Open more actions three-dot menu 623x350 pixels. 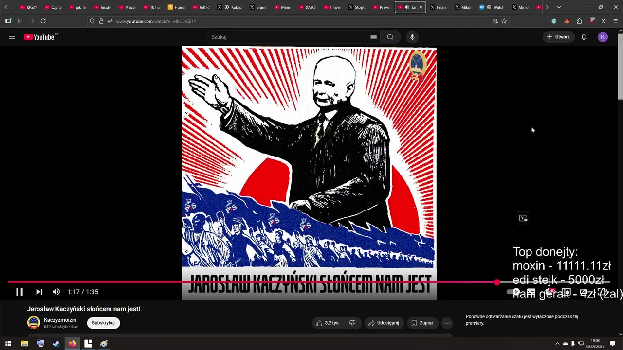tap(447, 323)
